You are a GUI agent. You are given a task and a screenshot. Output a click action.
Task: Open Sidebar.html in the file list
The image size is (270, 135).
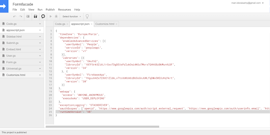(x=22, y=36)
